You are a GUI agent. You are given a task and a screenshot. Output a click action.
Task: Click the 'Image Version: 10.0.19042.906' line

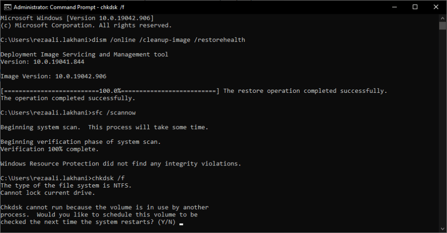coord(53,76)
